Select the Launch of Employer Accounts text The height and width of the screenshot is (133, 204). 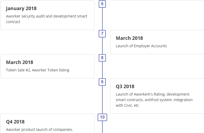coord(141,46)
